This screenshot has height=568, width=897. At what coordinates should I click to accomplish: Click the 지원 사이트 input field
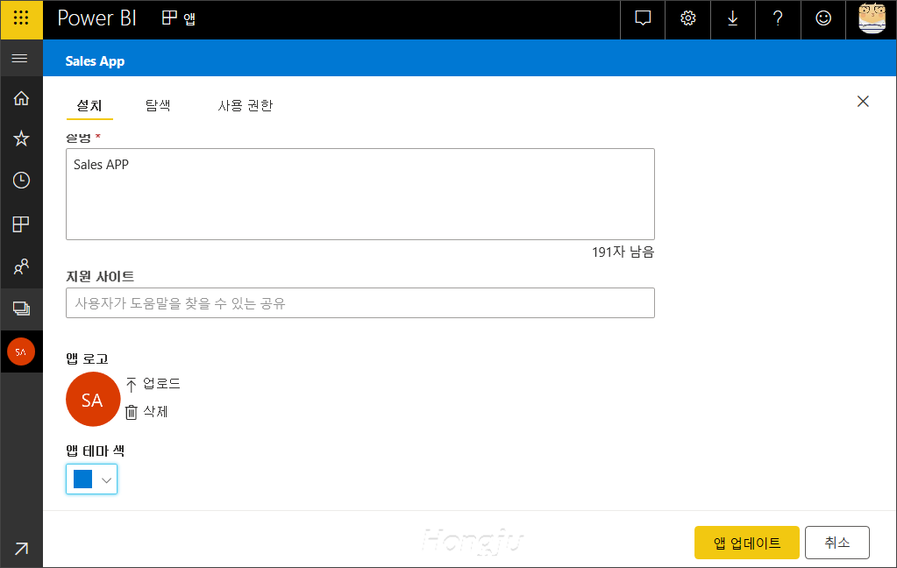click(x=360, y=303)
